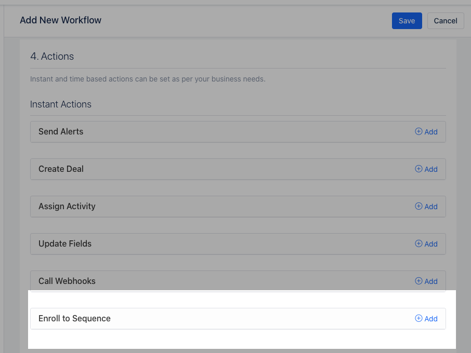471x353 pixels.
Task: Click the plus circle icon for Enroll to Sequence
Action: [x=418, y=318]
